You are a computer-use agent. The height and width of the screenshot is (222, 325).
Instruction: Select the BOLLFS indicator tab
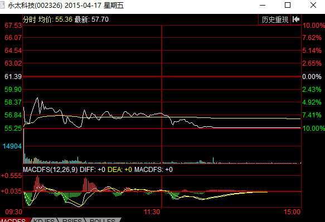(x=103, y=220)
